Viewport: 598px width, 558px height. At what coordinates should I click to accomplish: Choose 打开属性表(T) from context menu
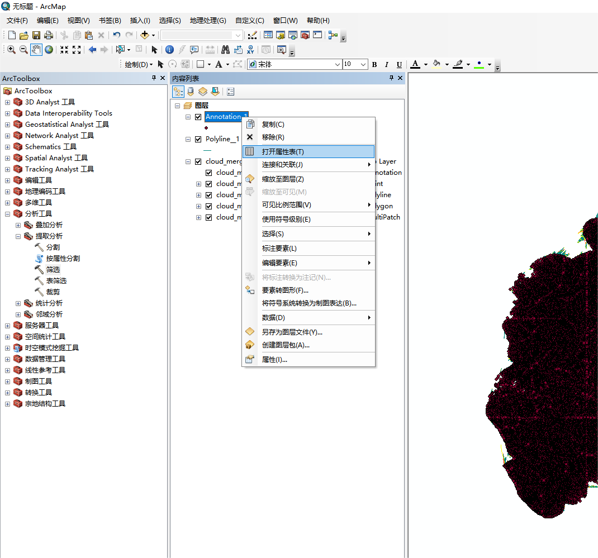pyautogui.click(x=309, y=152)
